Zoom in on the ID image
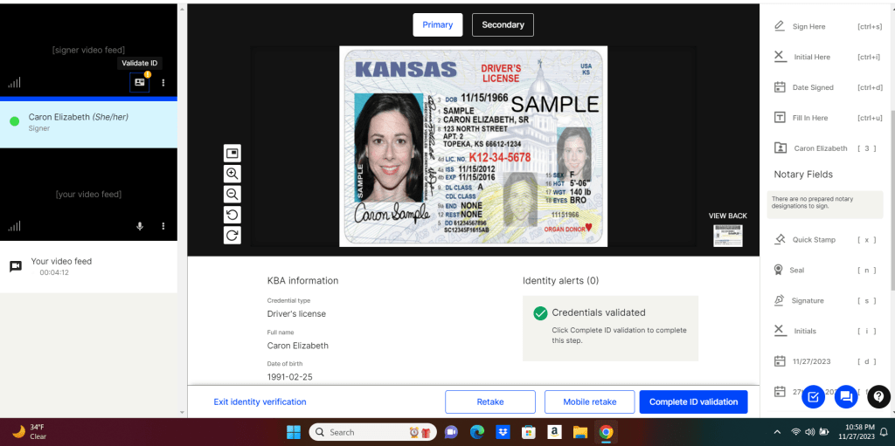Screen dimensions: 895x446 click(x=232, y=174)
